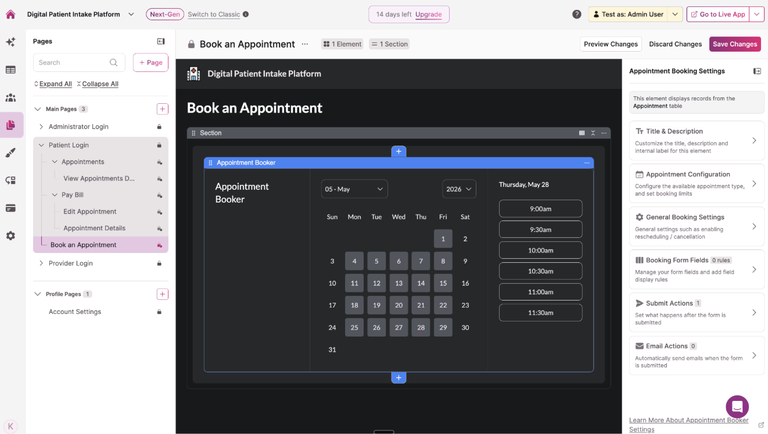Click Discard Changes button
The image size is (768, 434).
(x=675, y=44)
